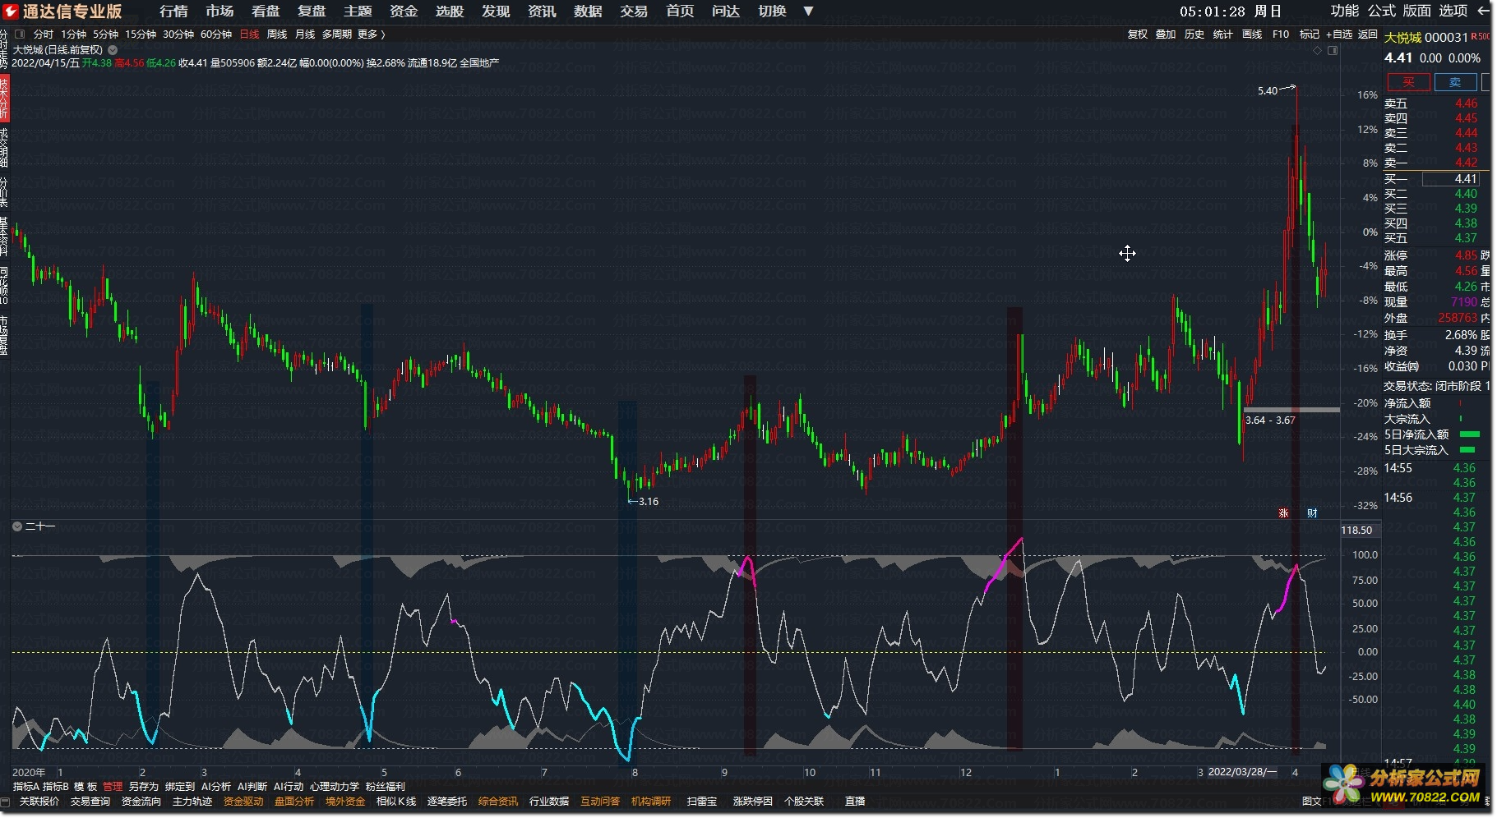
Task: Click the diamond icon above the chart
Action: (x=1318, y=50)
